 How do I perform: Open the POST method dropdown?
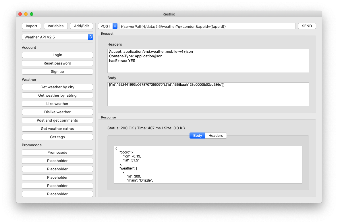tap(108, 26)
